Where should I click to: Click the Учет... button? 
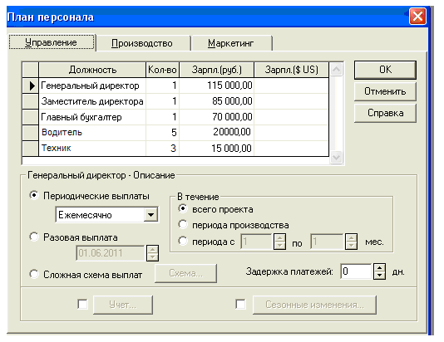pos(123,305)
